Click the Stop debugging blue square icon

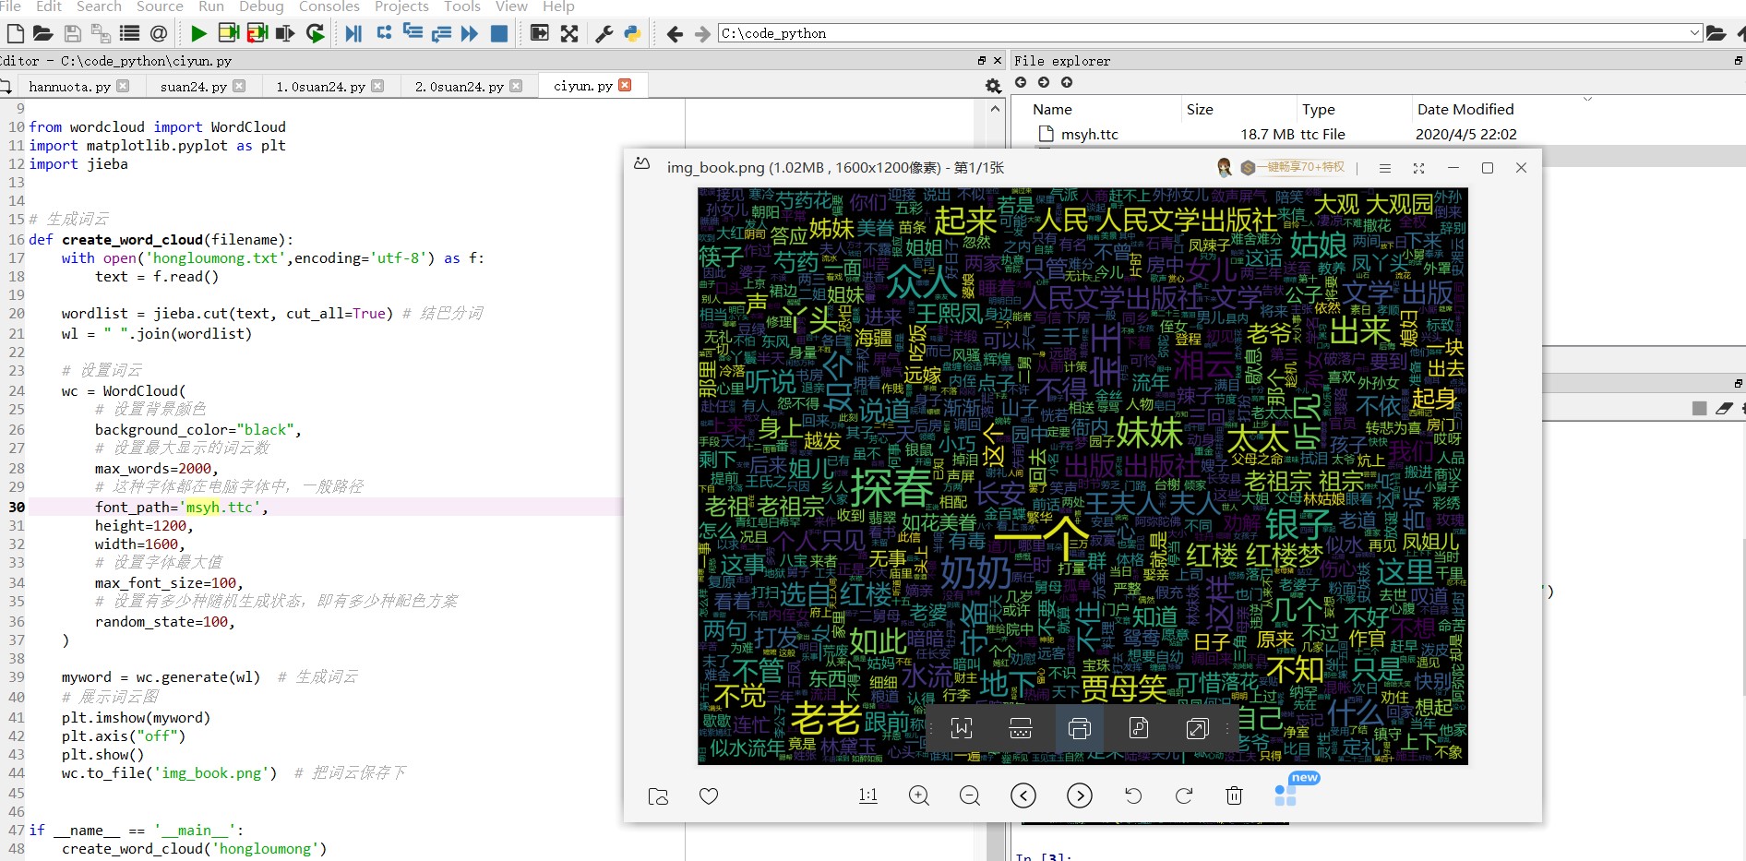pyautogui.click(x=499, y=34)
